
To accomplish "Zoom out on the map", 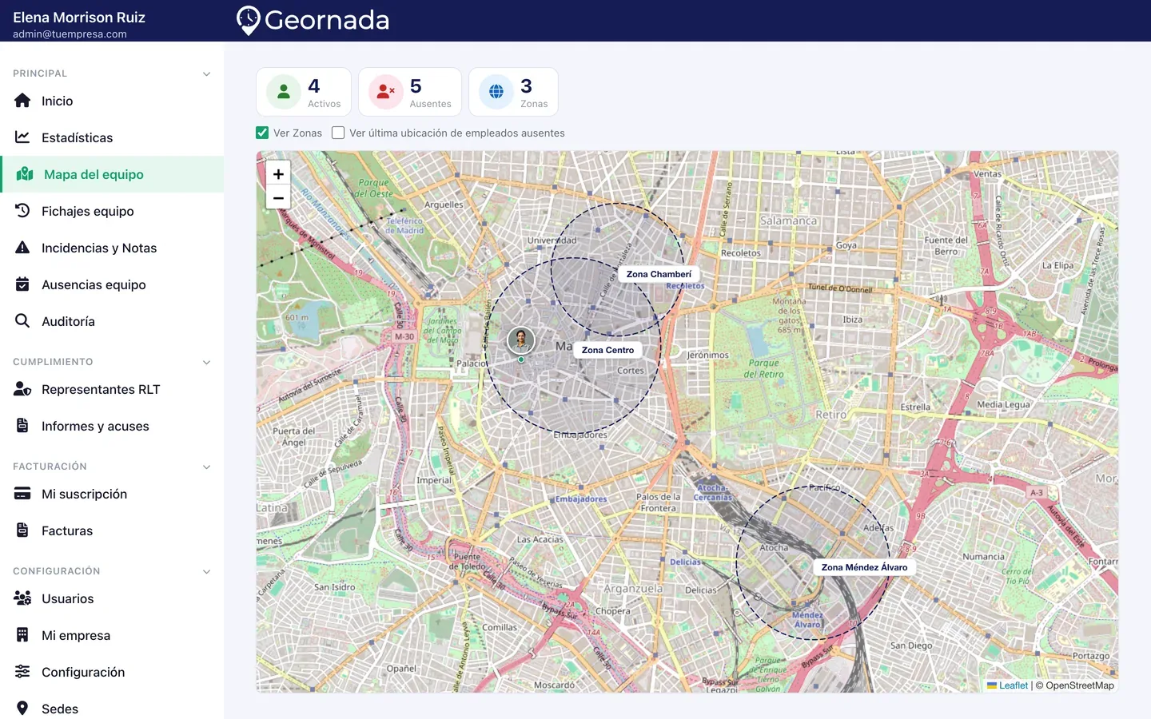I will tap(278, 197).
